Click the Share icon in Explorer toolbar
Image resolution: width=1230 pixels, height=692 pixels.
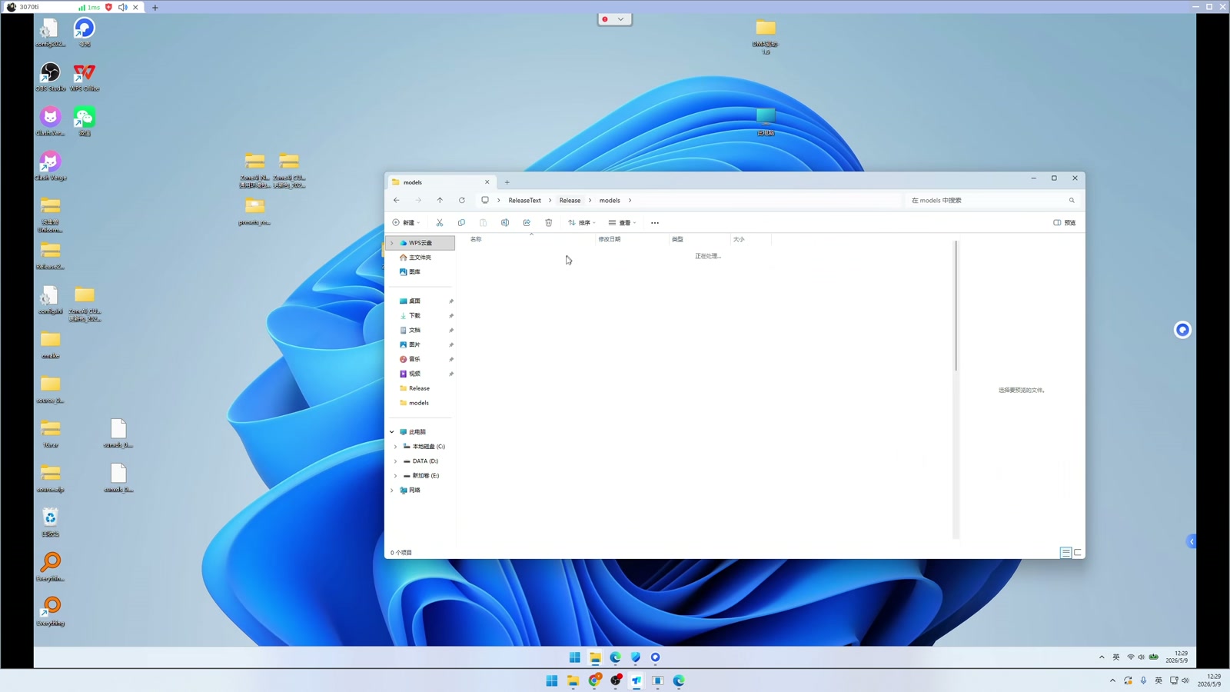point(527,223)
